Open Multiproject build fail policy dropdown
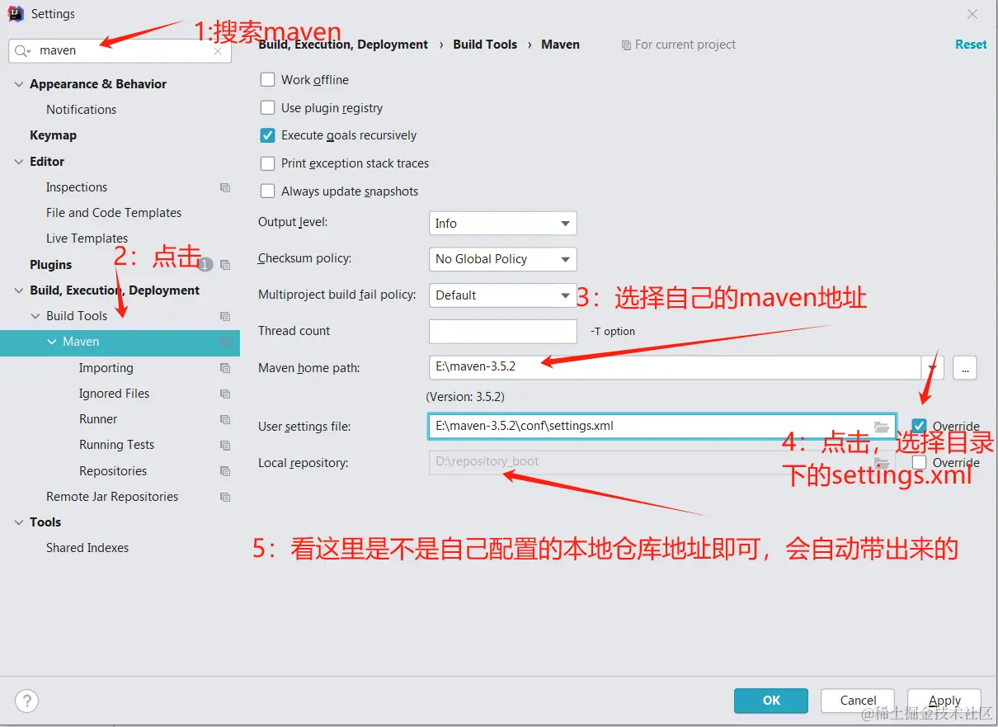The width and height of the screenshot is (998, 727). click(x=503, y=295)
